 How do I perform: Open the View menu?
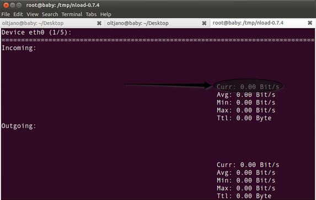click(x=33, y=14)
